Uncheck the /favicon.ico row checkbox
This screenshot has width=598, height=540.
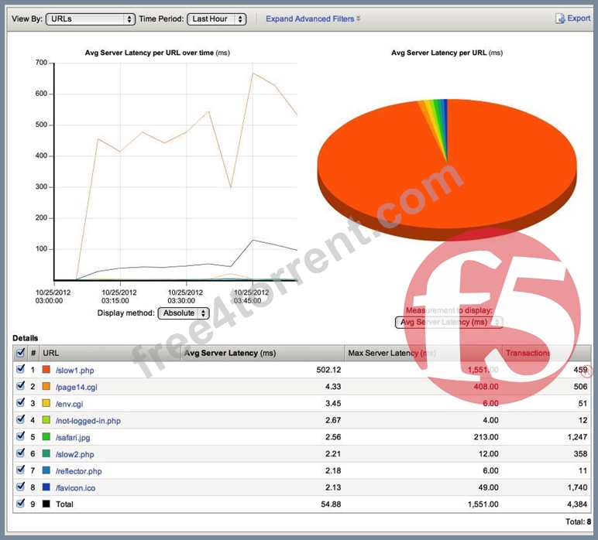(21, 487)
